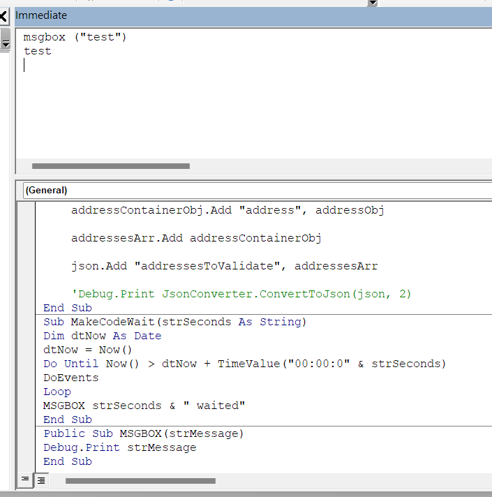
Task: Click the code pane horizontal scrollbar thumb
Action: (140, 481)
